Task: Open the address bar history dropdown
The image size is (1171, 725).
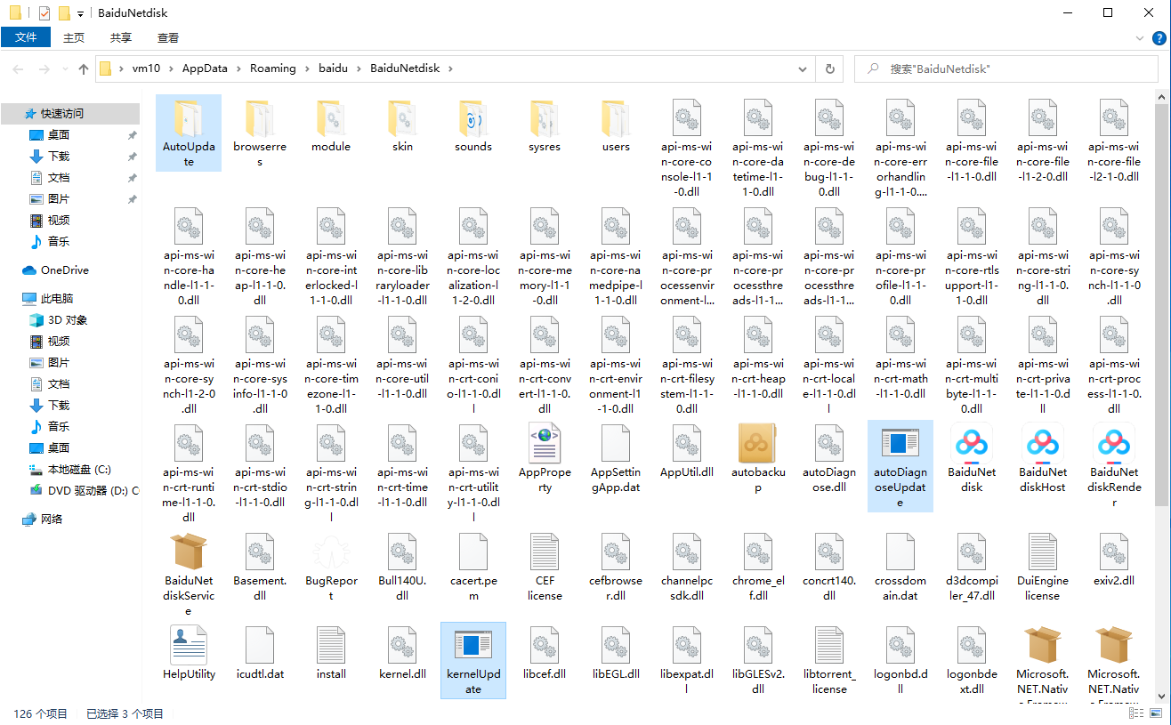Action: point(804,68)
